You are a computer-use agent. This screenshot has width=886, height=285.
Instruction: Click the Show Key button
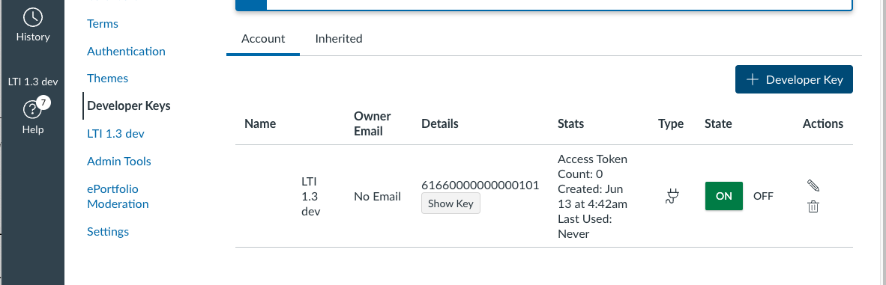[x=450, y=203]
